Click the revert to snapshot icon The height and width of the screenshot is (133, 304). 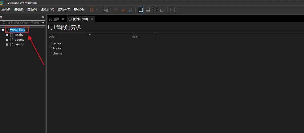point(123,10)
